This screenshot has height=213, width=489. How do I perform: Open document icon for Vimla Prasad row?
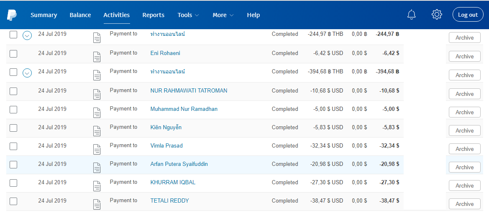click(x=97, y=149)
